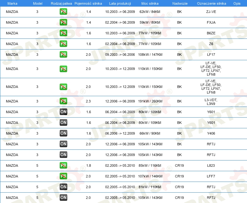
Task: Select engine code ZJ-VE
Action: click(211, 12)
